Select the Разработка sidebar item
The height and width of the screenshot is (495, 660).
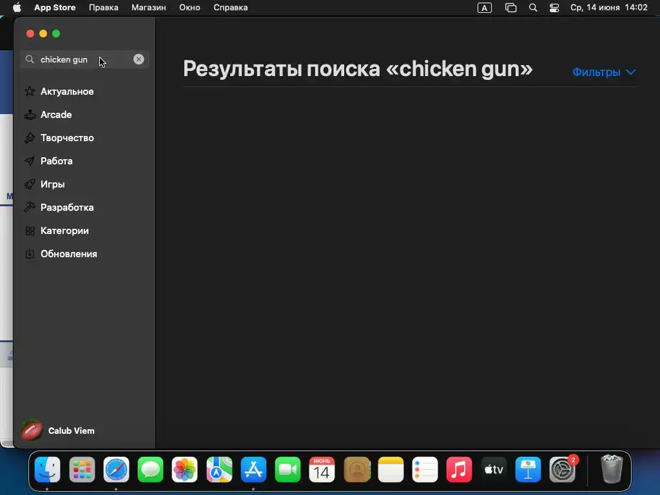(x=84, y=207)
